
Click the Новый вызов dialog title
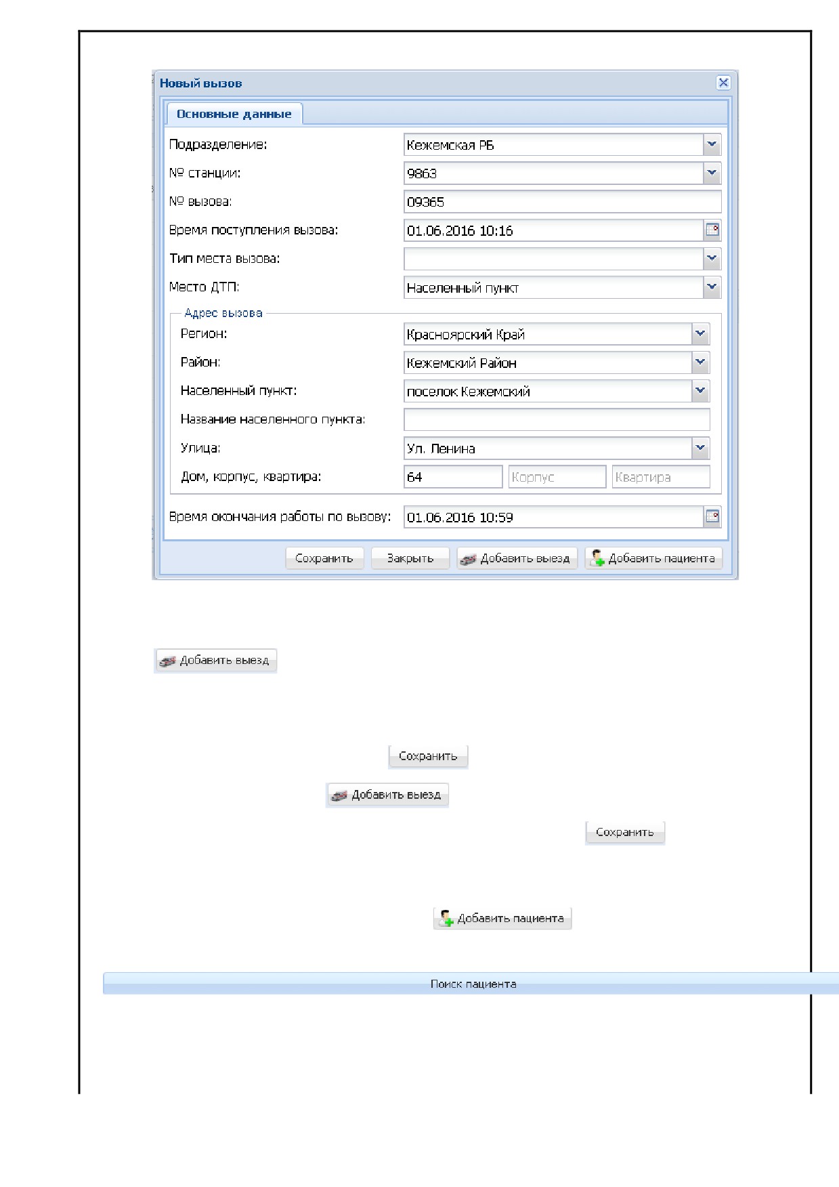tap(200, 83)
